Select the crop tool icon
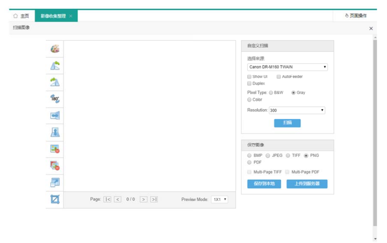Screen dimensions: 387x243 click(x=55, y=199)
